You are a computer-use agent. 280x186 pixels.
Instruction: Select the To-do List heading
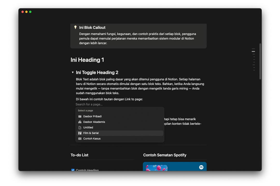tap(79, 155)
